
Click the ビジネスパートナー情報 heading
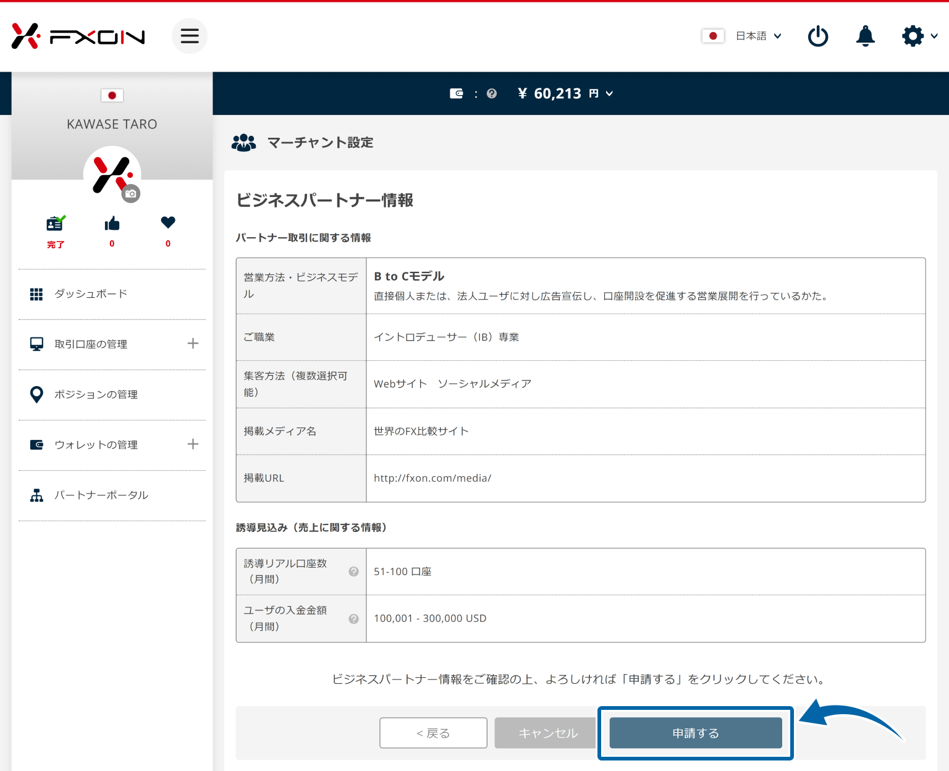click(325, 200)
